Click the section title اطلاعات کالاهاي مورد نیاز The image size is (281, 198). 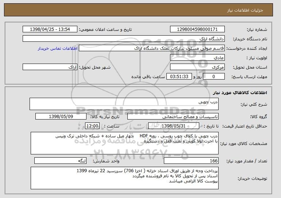tap(240, 93)
